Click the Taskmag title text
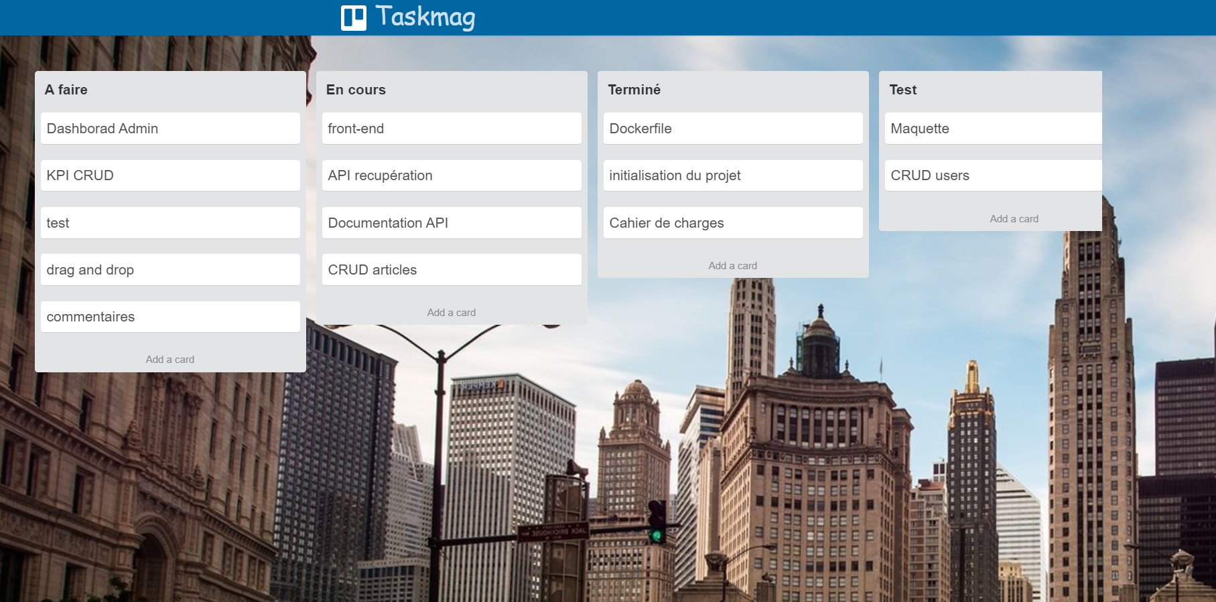Image resolution: width=1216 pixels, height=602 pixels. pyautogui.click(x=425, y=17)
